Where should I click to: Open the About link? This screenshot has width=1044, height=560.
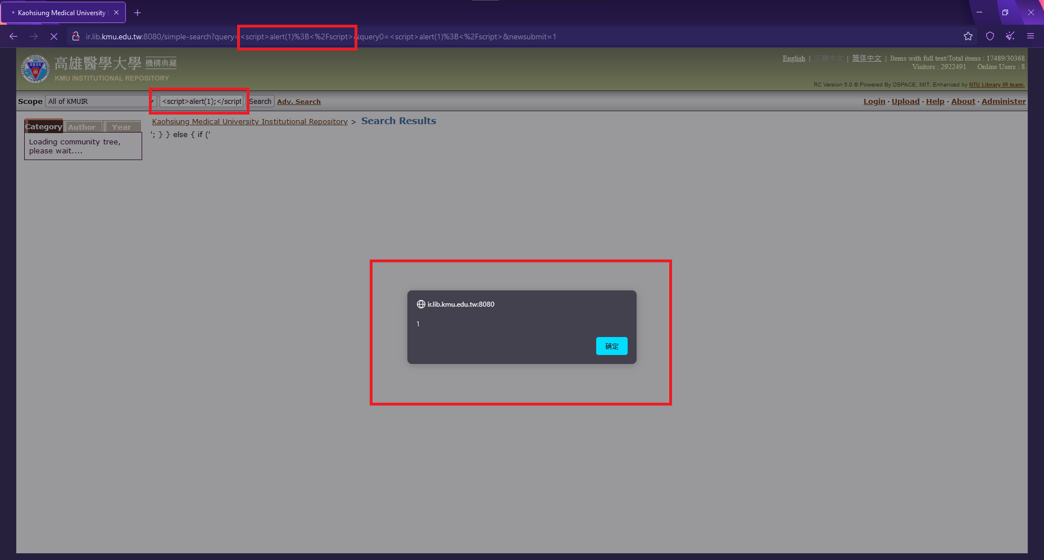pyautogui.click(x=963, y=102)
